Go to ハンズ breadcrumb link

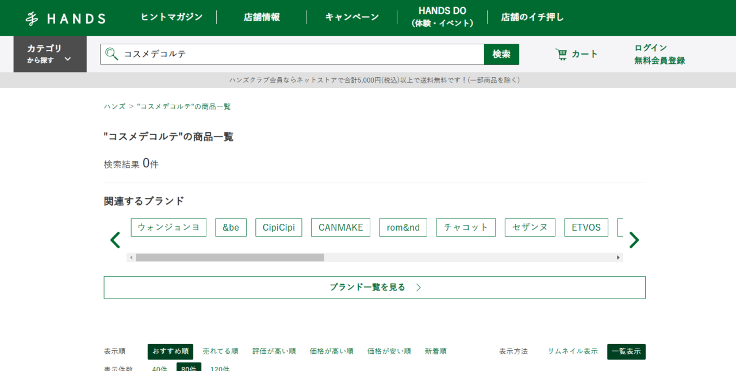114,106
